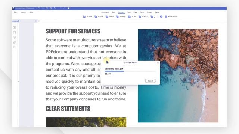
Task: Close the Convert to Word dialog
Action: [158, 63]
